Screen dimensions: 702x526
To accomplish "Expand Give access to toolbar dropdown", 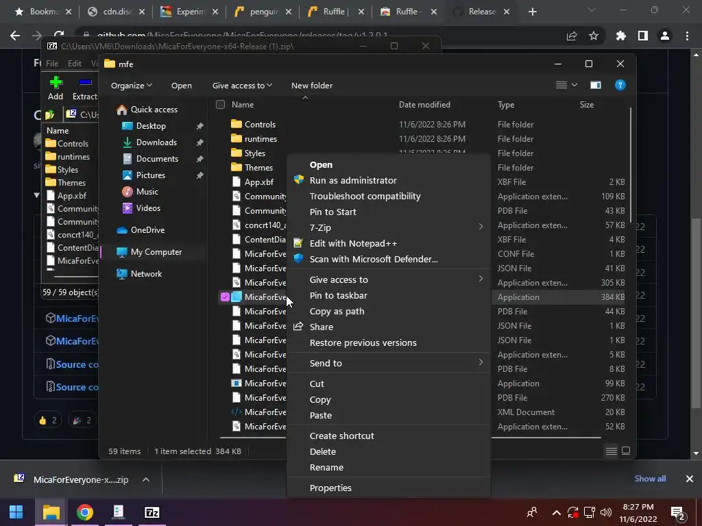I will (x=242, y=86).
